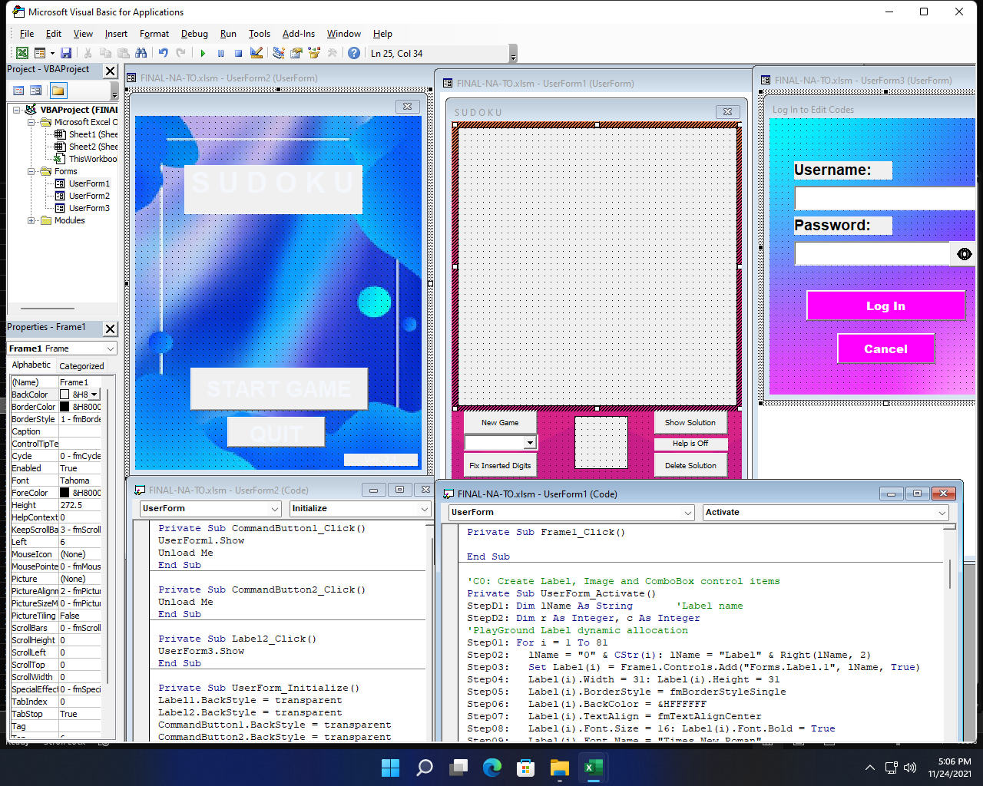Viewport: 983px width, 786px height.
Task: Select ThisWorkbook in the project tree
Action: (93, 159)
